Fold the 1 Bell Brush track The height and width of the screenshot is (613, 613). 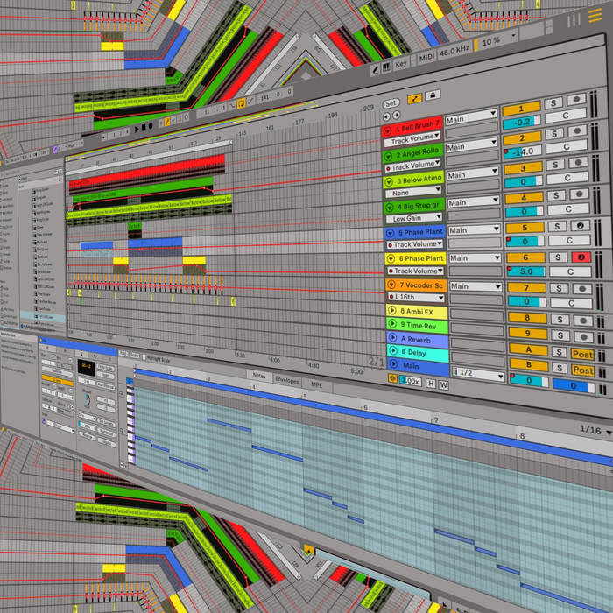(389, 129)
